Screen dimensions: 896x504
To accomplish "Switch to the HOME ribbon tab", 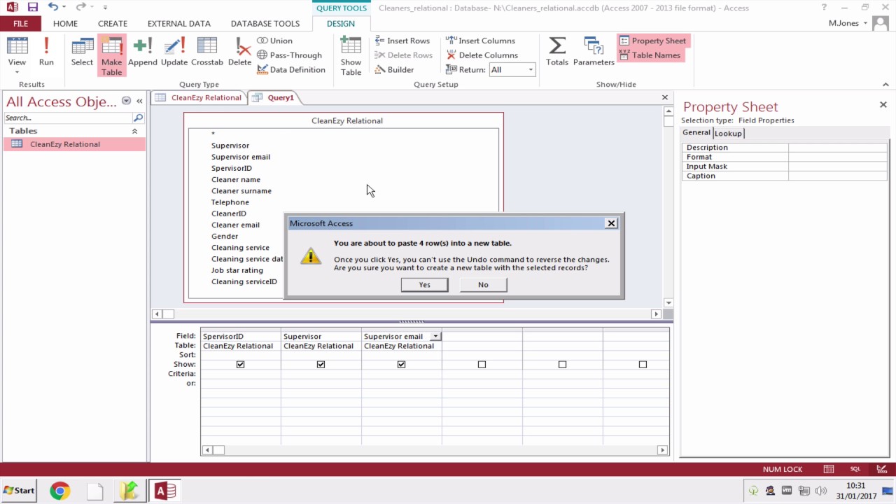I will [65, 23].
